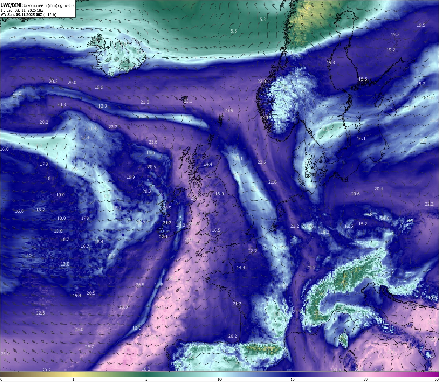The image size is (439, 382).
Task: Click the 16.5 value over England
Action: [x=216, y=230]
